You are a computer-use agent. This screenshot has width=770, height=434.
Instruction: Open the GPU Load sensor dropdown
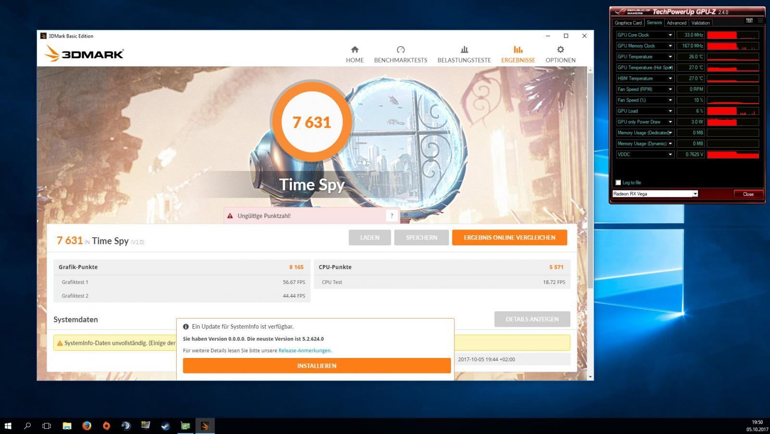point(670,111)
